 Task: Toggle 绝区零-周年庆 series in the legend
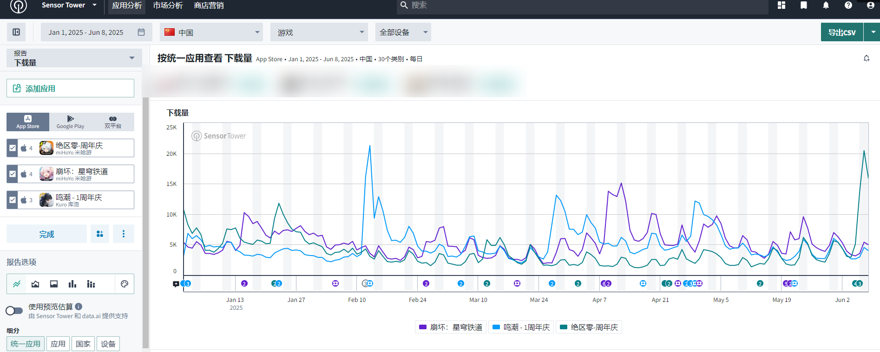[589, 327]
